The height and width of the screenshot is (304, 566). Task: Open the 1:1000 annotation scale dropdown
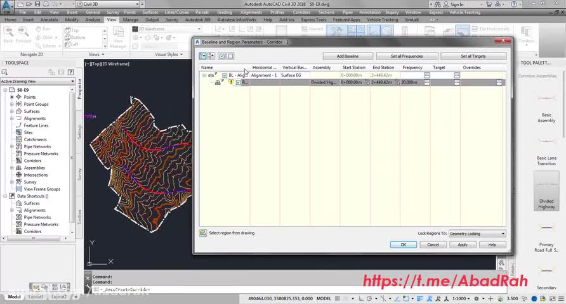461,298
